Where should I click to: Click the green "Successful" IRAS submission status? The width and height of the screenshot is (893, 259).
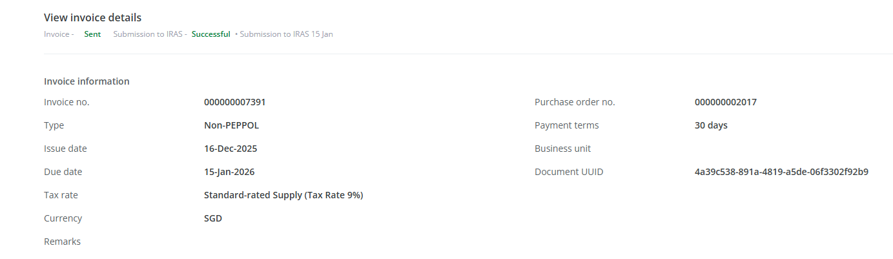coord(210,34)
